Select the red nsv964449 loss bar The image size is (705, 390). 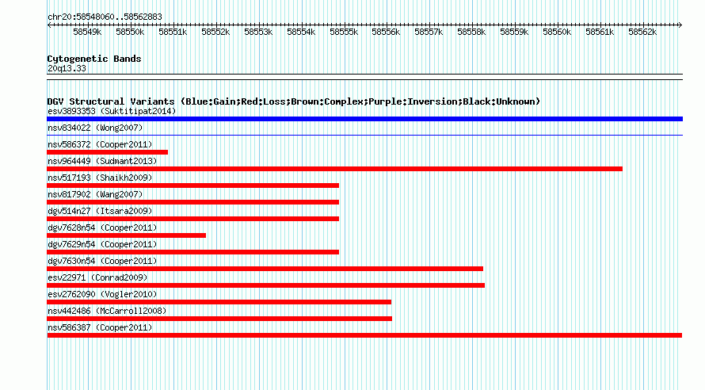click(334, 169)
